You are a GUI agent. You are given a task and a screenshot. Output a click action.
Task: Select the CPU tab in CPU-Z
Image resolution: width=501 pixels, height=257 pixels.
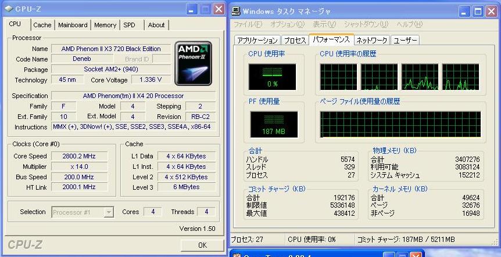coord(15,24)
